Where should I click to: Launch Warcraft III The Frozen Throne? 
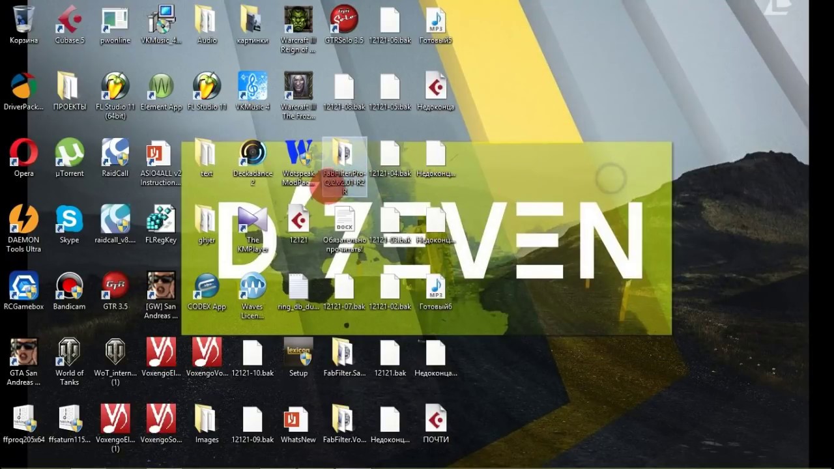(x=298, y=96)
